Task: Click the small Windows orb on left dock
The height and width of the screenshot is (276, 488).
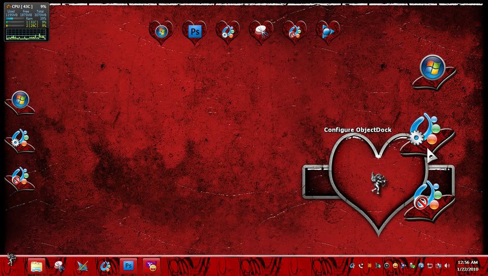Action: (20, 103)
